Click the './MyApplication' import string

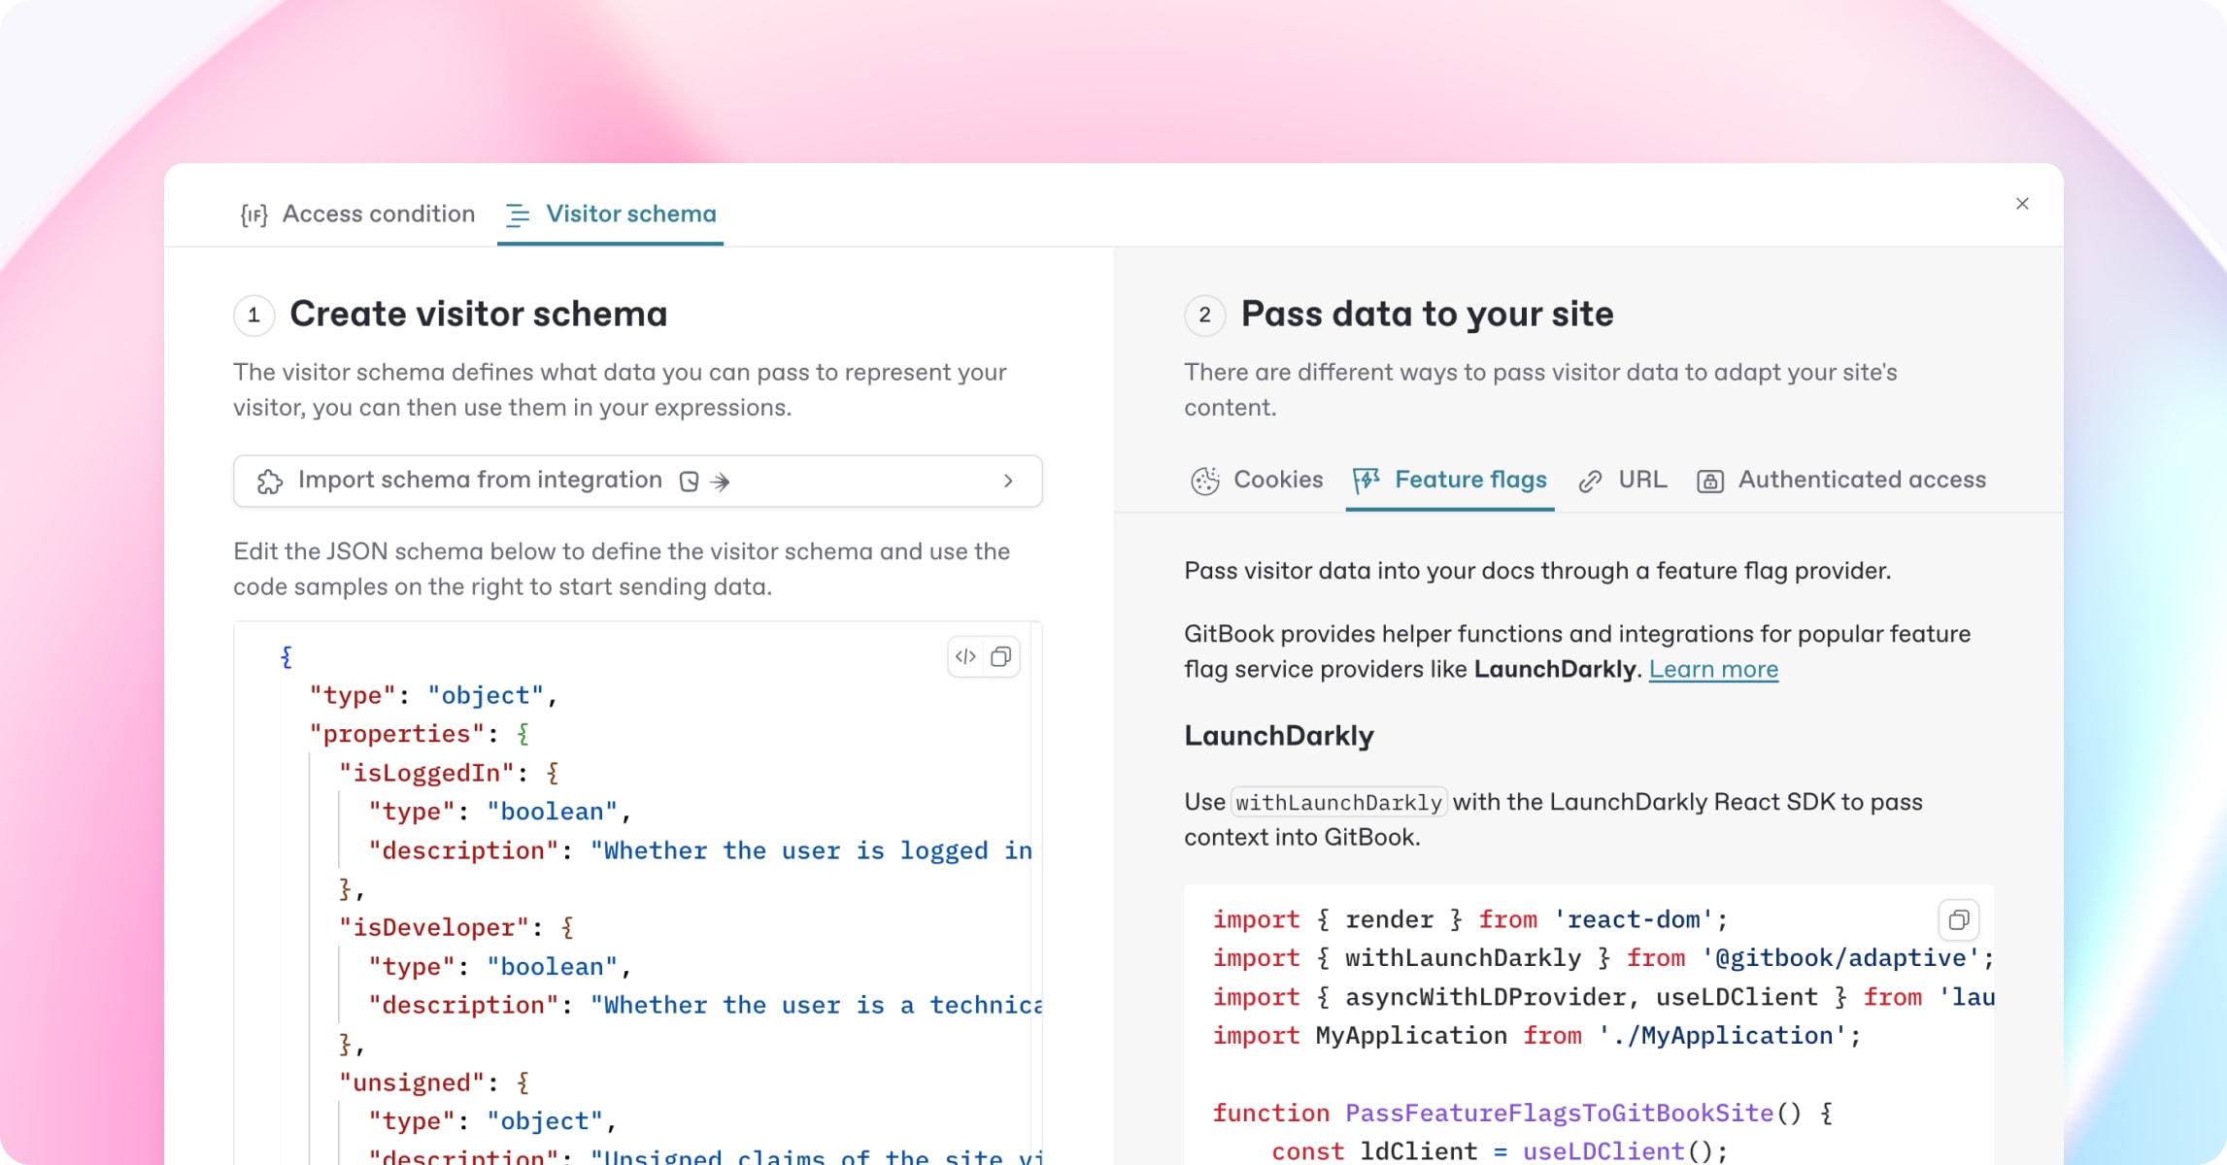coord(1722,1036)
